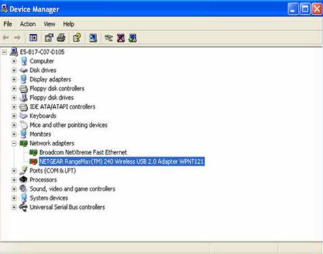Screen dimensions: 323x254
Task: Click the Uninstall device toolbar icon
Action: [x=121, y=38]
